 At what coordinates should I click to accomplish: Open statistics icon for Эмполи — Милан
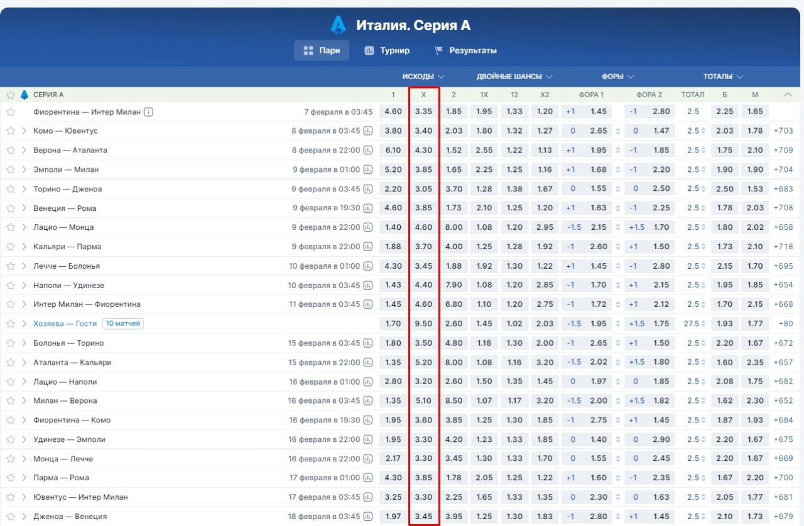368,169
